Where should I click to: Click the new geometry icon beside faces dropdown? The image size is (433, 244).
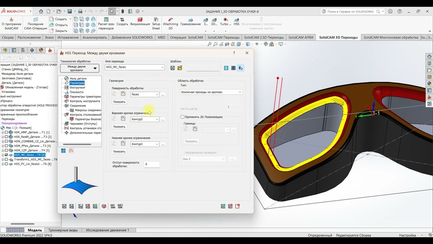pos(123,94)
